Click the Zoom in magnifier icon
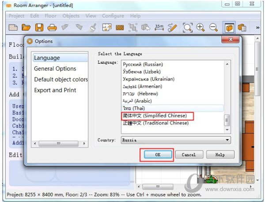The height and width of the screenshot is (202, 265). tap(201, 28)
